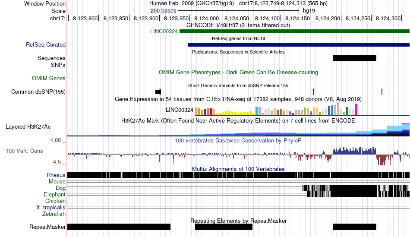Click the Elephant alignment block
This screenshot has width=410, height=237.
[358, 194]
